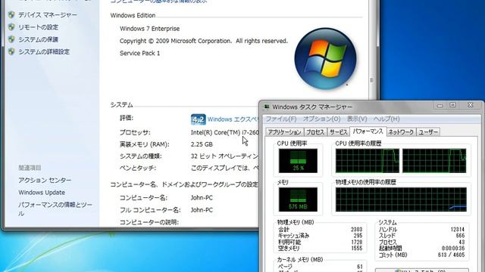Screen dimensions: 485x272
Task: Click the physical memory usage history graph
Action: click(401, 199)
